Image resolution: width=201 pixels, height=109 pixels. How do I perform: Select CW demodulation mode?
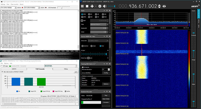[97, 17]
